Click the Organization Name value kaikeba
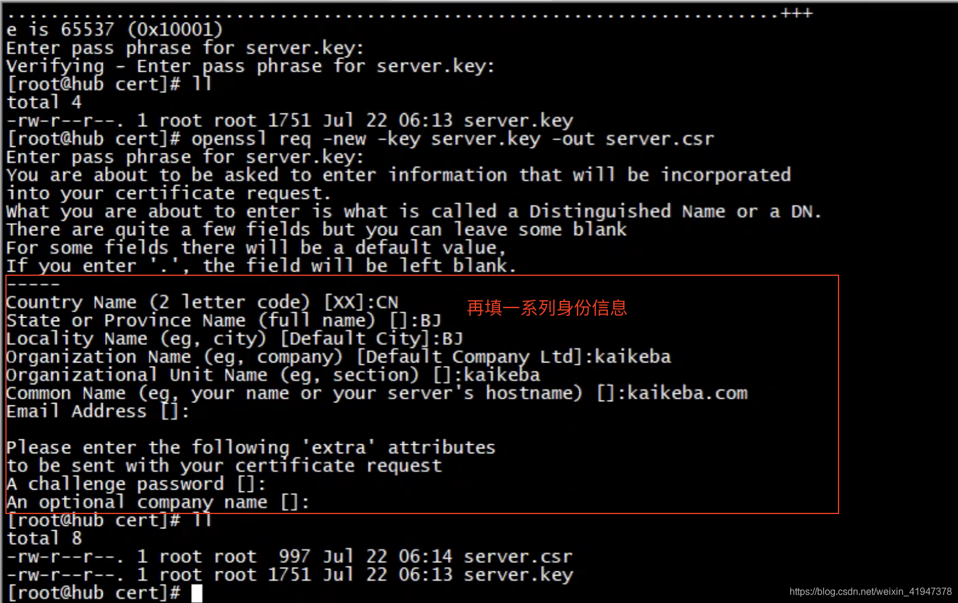The height and width of the screenshot is (603, 958). tap(632, 357)
